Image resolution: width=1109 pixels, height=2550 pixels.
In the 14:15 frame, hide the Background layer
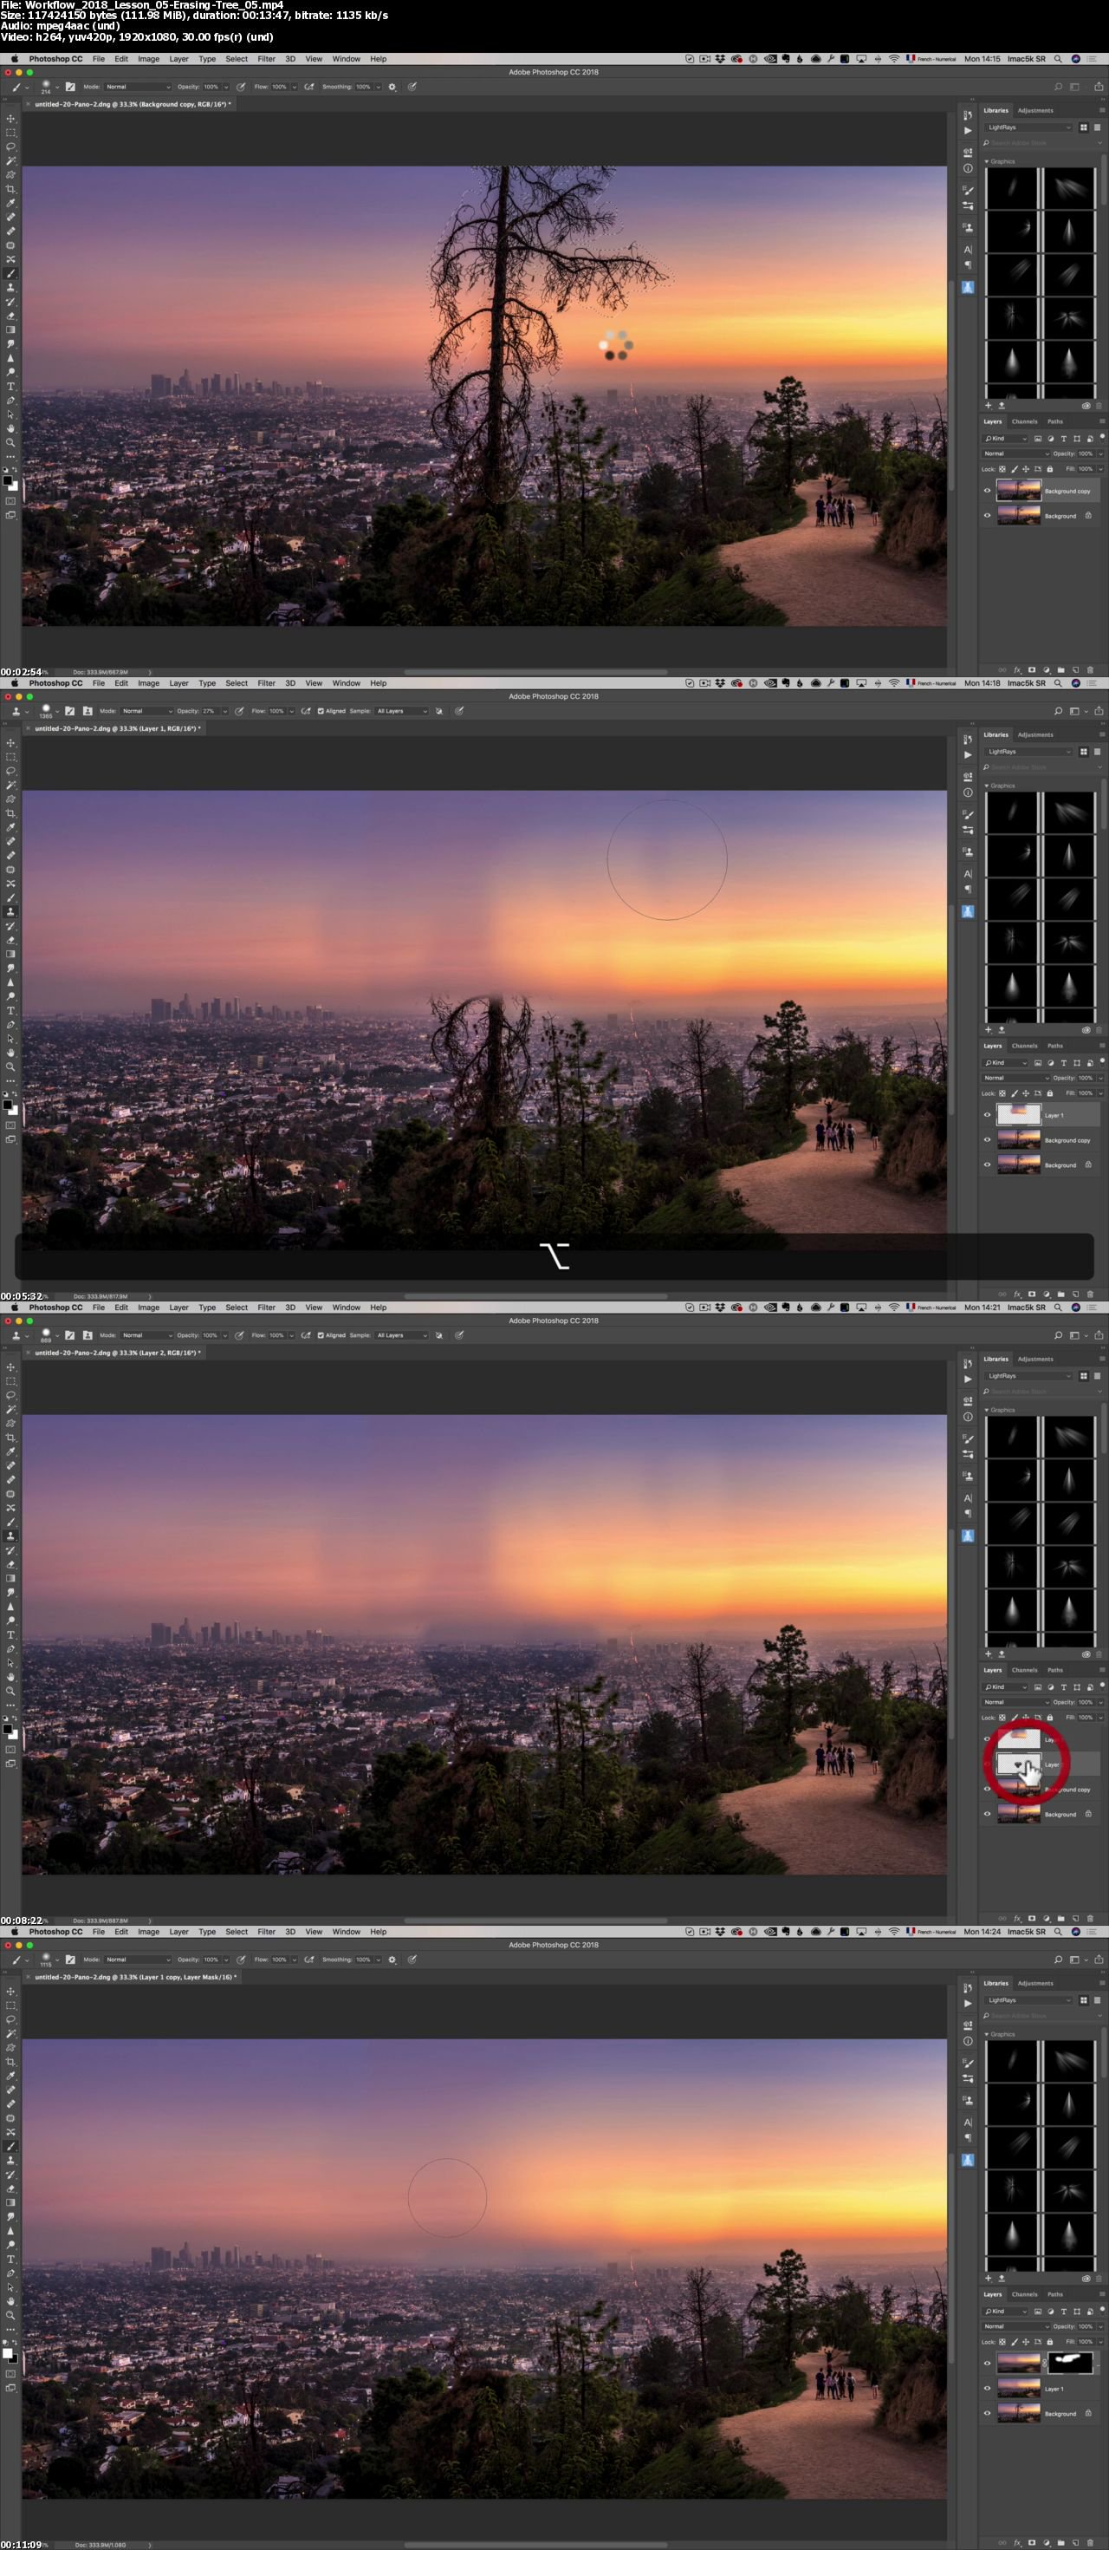tap(986, 516)
